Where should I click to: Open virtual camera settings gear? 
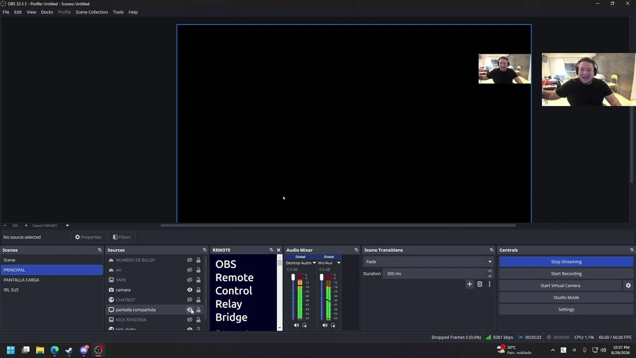(628, 285)
